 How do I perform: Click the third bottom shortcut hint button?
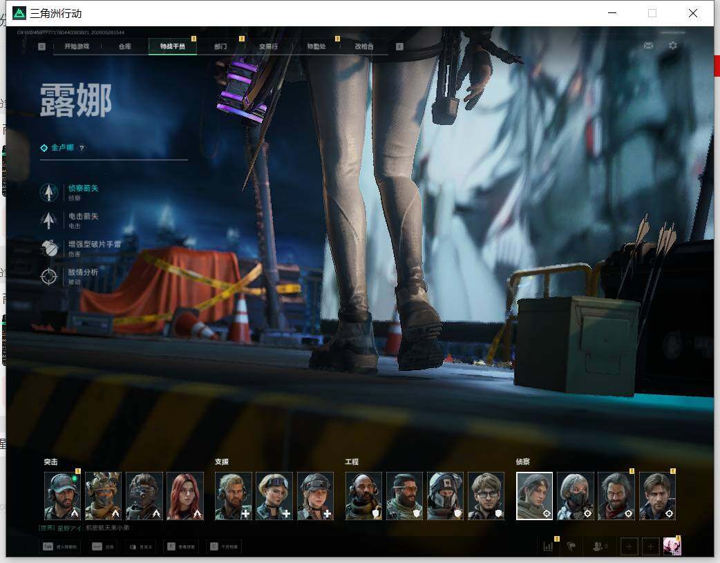coord(140,546)
